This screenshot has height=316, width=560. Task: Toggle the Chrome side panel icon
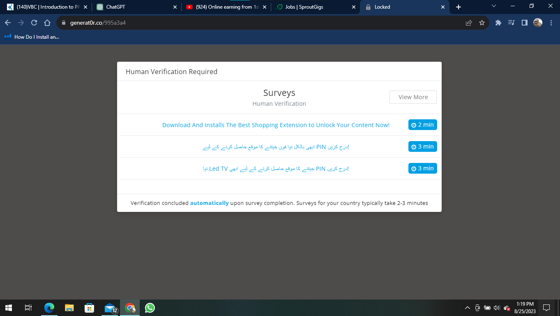point(524,23)
